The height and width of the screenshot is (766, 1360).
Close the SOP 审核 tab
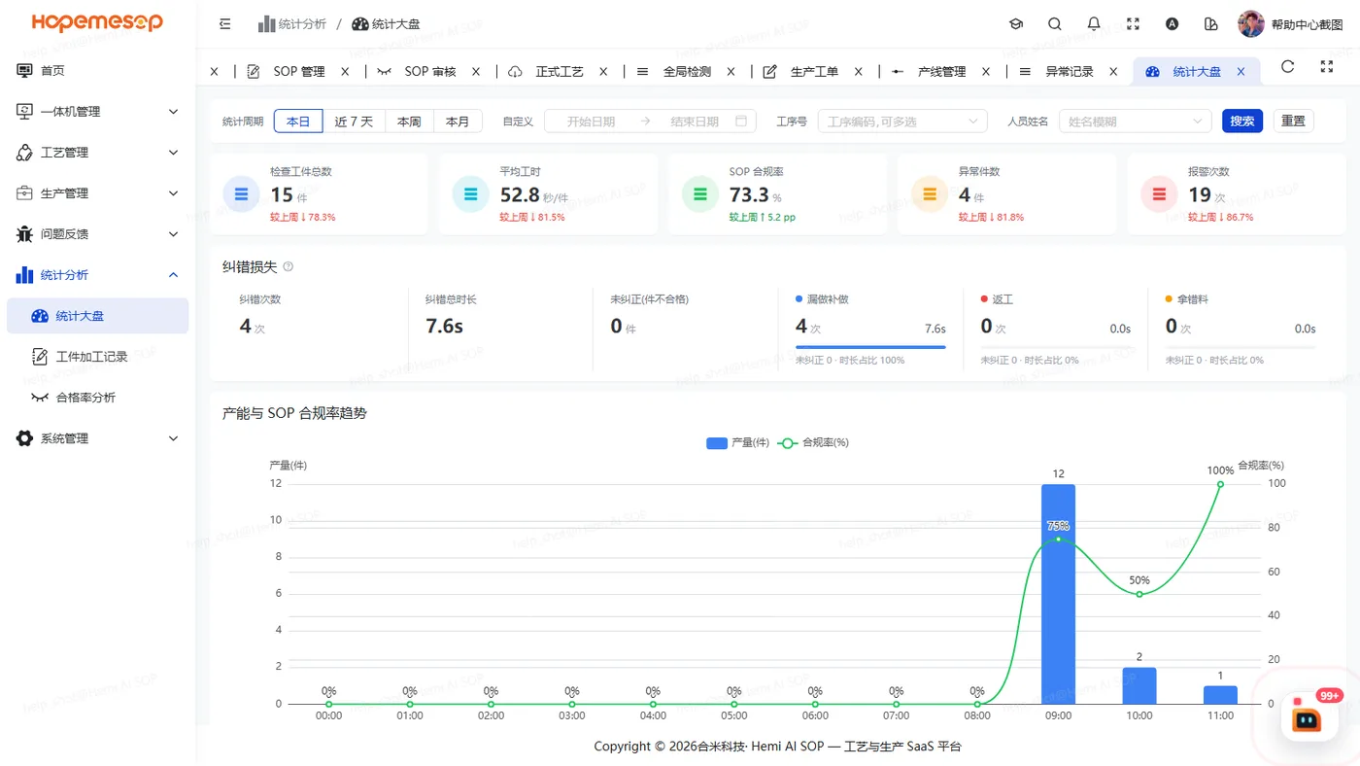[476, 71]
